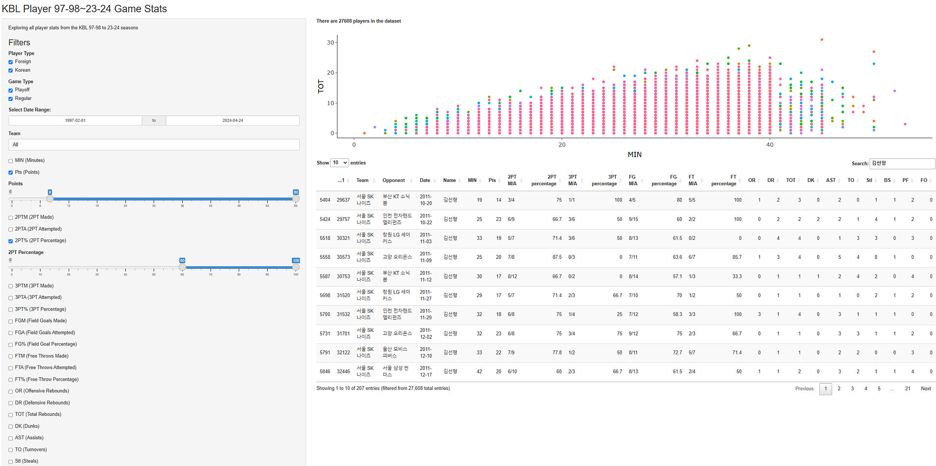Screen dimensions: 936x466
Task: Sort table by Date column
Action: tap(425, 180)
